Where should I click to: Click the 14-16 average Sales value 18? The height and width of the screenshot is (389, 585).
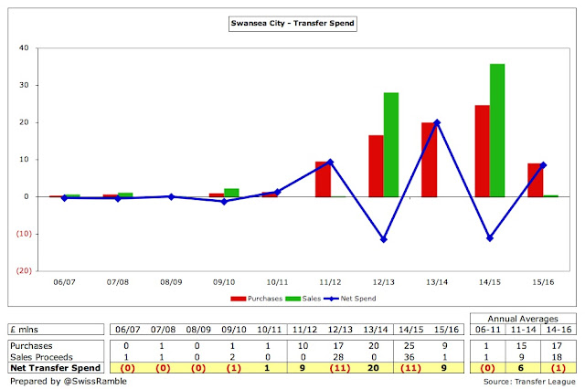tap(557, 357)
